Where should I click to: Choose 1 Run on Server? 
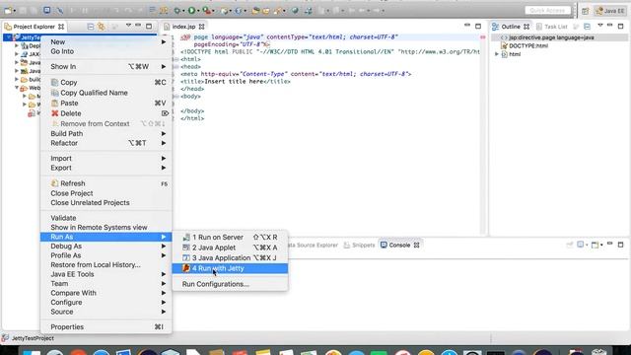(230, 238)
